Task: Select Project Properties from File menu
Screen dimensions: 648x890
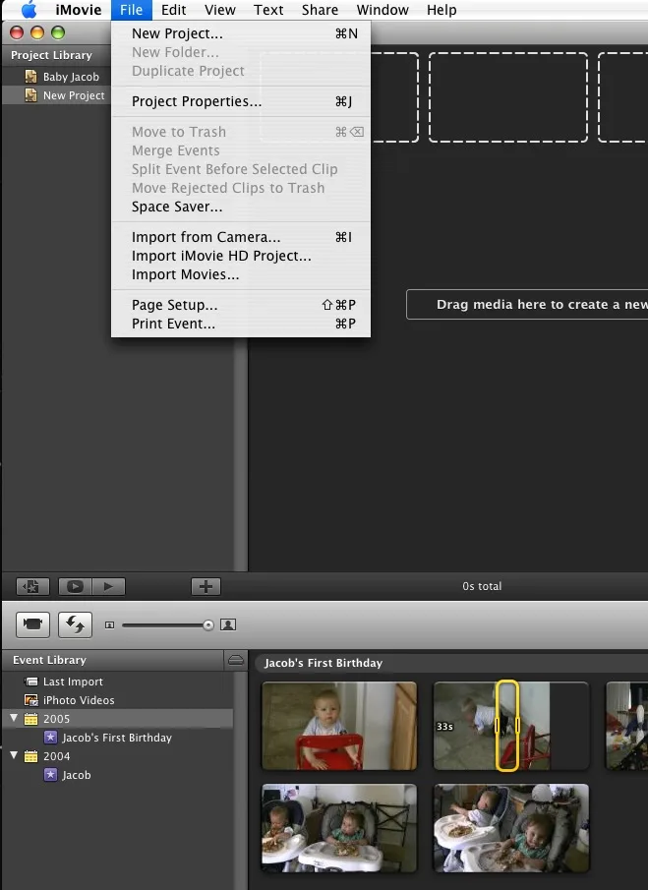Action: pos(197,101)
